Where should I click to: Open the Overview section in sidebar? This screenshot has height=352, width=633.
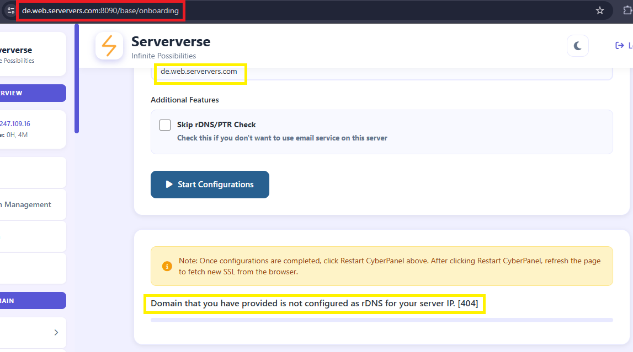tap(33, 93)
